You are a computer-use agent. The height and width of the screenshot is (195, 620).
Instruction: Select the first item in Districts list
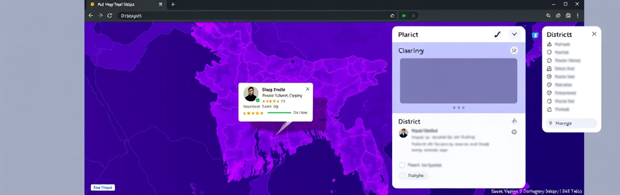point(558,44)
